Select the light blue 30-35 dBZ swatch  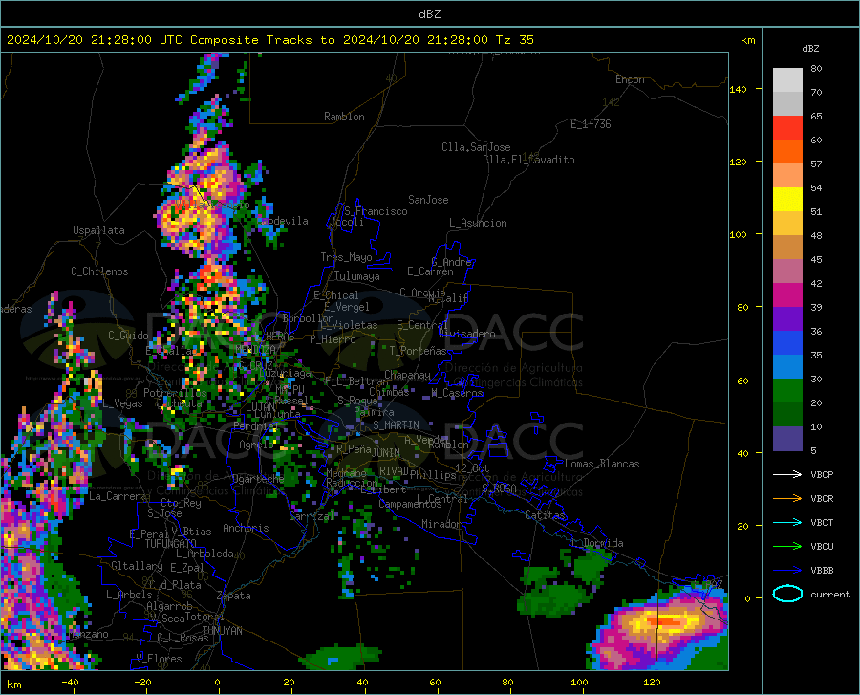click(x=787, y=367)
